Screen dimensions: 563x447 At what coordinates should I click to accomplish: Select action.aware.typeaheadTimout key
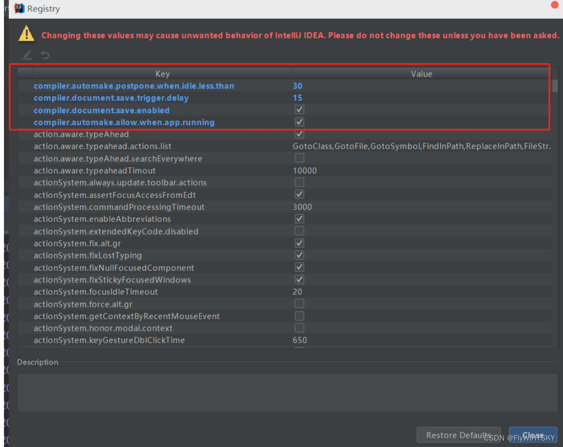point(95,170)
